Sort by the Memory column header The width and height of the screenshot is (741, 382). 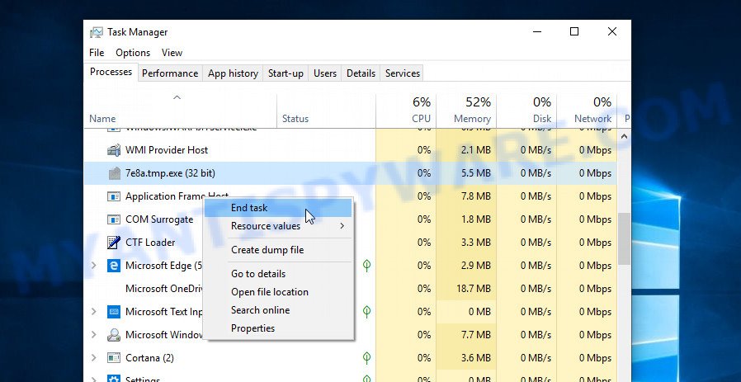[x=466, y=111]
